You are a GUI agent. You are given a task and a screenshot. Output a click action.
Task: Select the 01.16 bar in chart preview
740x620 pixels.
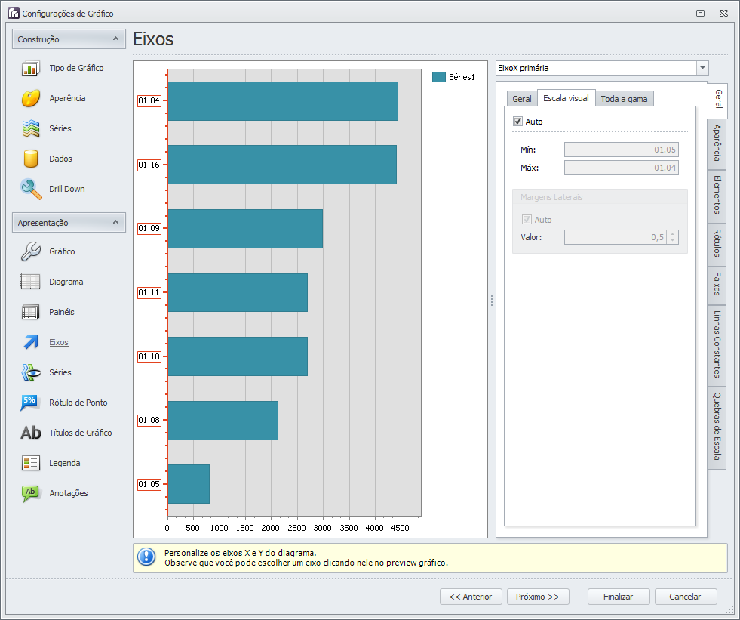click(x=282, y=165)
